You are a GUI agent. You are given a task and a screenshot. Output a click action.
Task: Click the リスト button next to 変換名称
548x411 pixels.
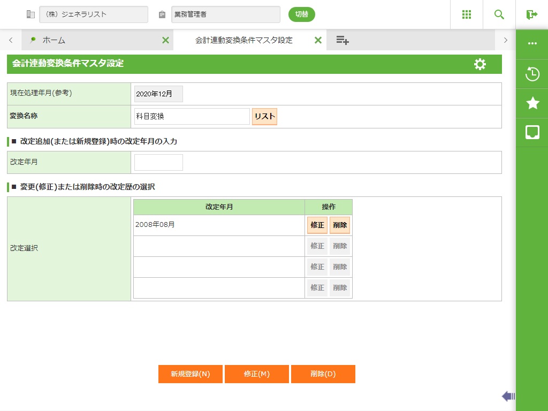point(264,117)
